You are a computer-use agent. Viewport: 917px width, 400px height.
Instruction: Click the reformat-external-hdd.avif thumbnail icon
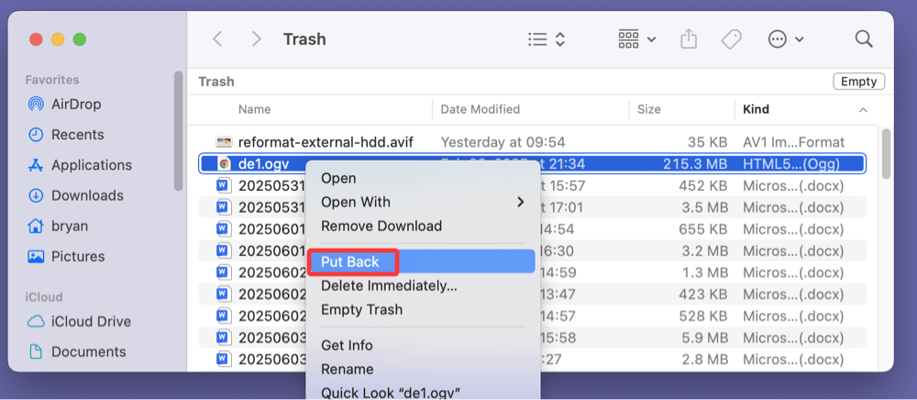pos(224,141)
